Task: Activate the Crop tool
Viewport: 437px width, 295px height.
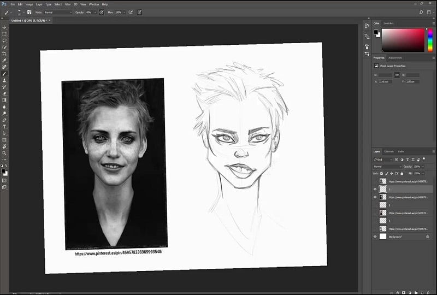Action: click(4, 54)
